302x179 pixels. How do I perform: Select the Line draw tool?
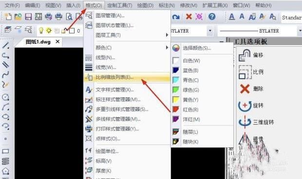(6, 45)
